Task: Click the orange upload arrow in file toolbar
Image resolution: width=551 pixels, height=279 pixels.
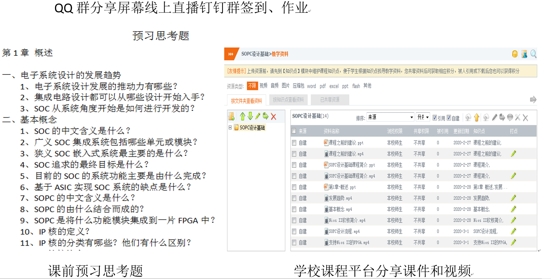Action: (x=476, y=117)
